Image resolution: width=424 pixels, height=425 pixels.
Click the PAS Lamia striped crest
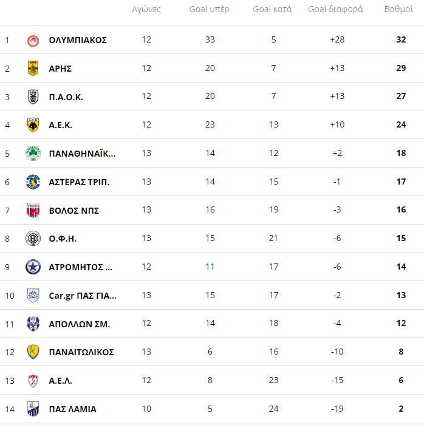(x=33, y=409)
